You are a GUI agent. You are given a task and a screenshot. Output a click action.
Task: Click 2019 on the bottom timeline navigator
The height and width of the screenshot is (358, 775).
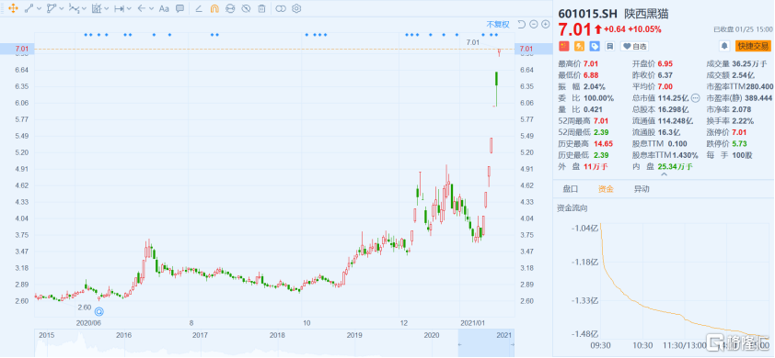[x=353, y=336]
